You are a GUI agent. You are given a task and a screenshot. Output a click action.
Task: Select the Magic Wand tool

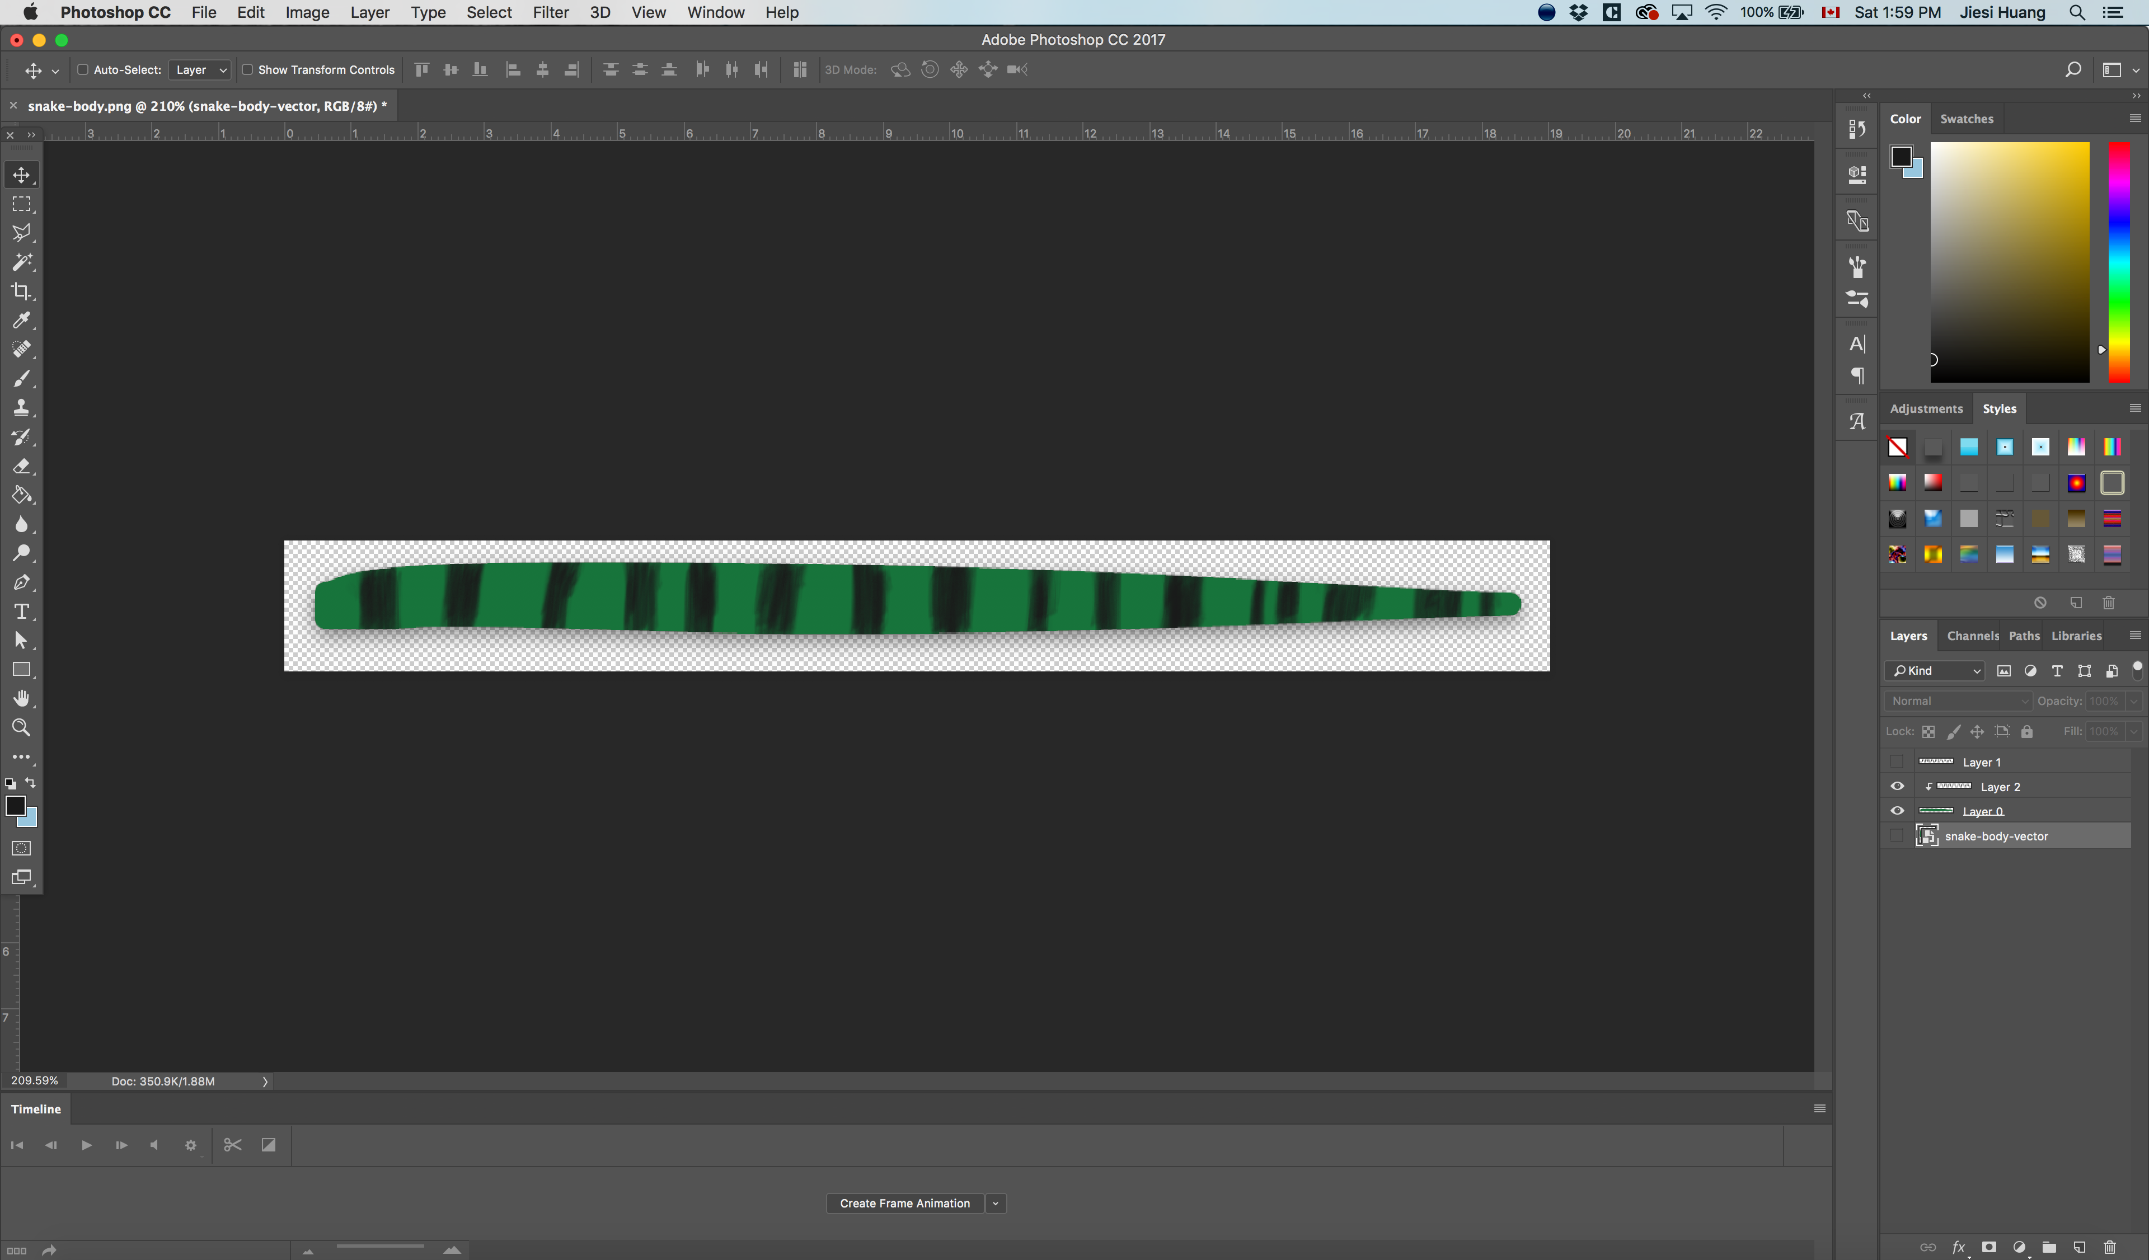(21, 262)
